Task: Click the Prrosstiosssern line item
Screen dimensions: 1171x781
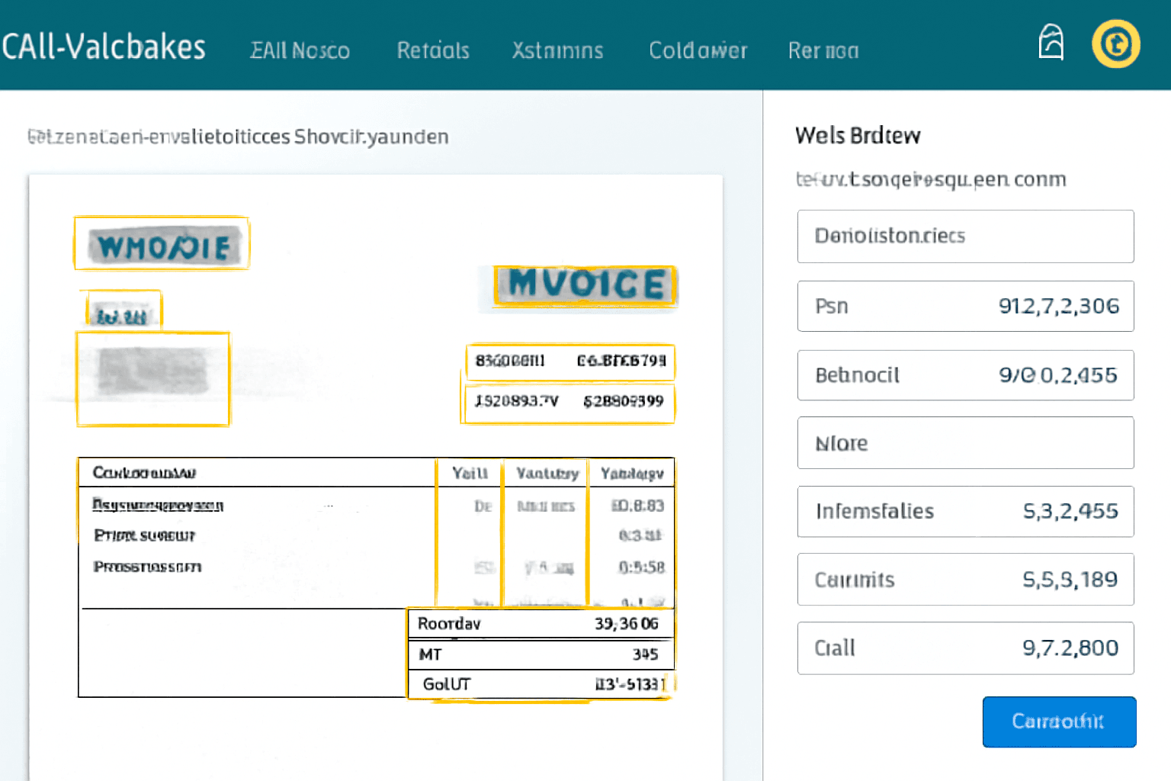Action: coord(148,567)
